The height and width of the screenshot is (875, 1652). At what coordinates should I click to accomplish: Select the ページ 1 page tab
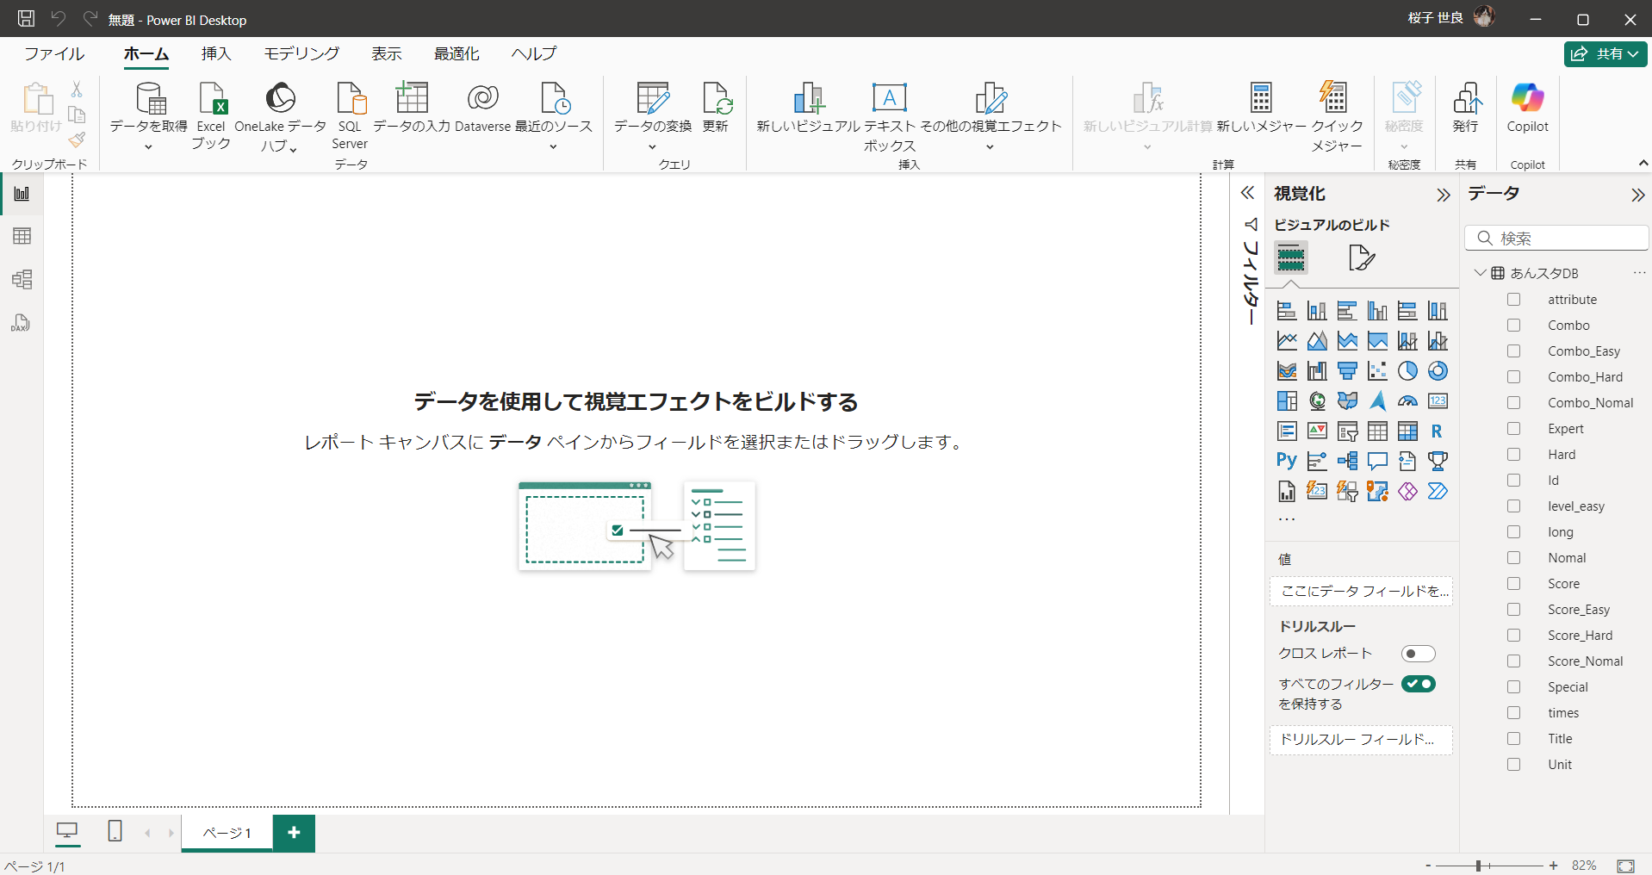point(227,833)
